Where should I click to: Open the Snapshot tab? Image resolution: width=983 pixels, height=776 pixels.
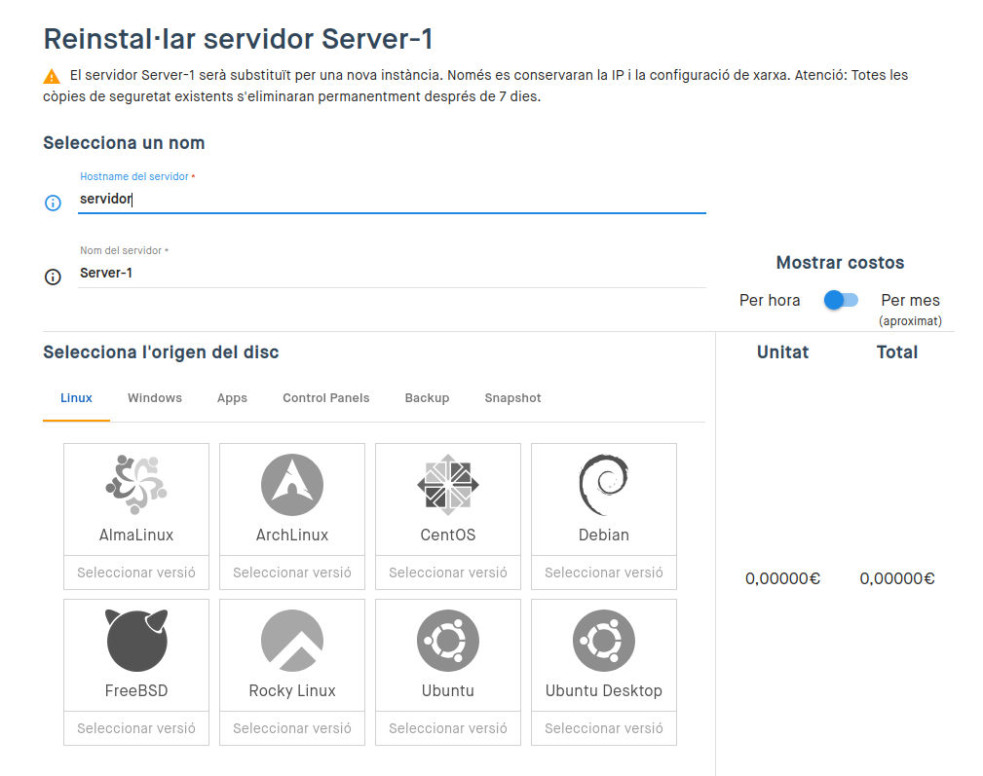(512, 398)
